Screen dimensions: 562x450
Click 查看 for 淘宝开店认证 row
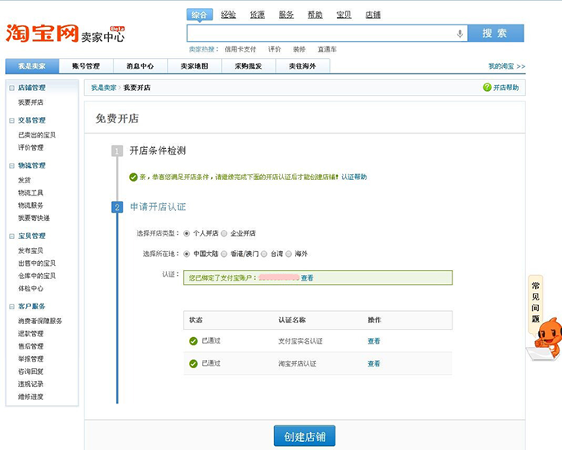pos(374,363)
